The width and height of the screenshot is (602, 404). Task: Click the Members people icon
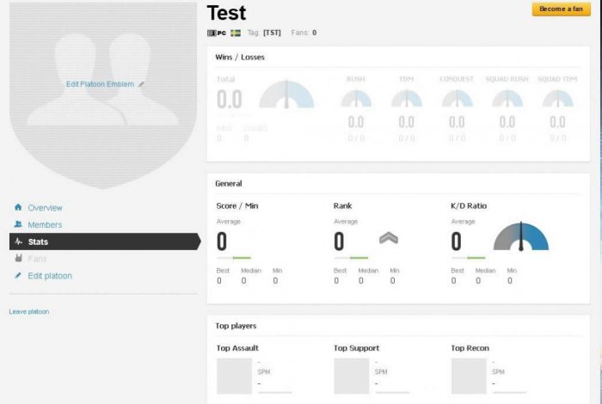[18, 224]
